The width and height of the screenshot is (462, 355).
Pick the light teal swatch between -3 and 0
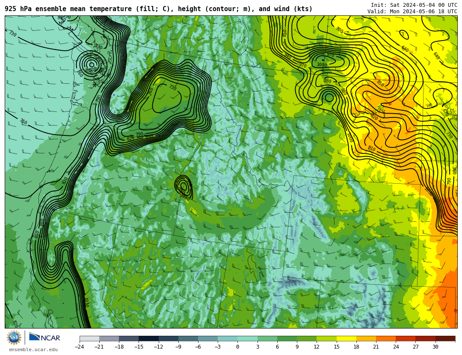tap(228, 338)
